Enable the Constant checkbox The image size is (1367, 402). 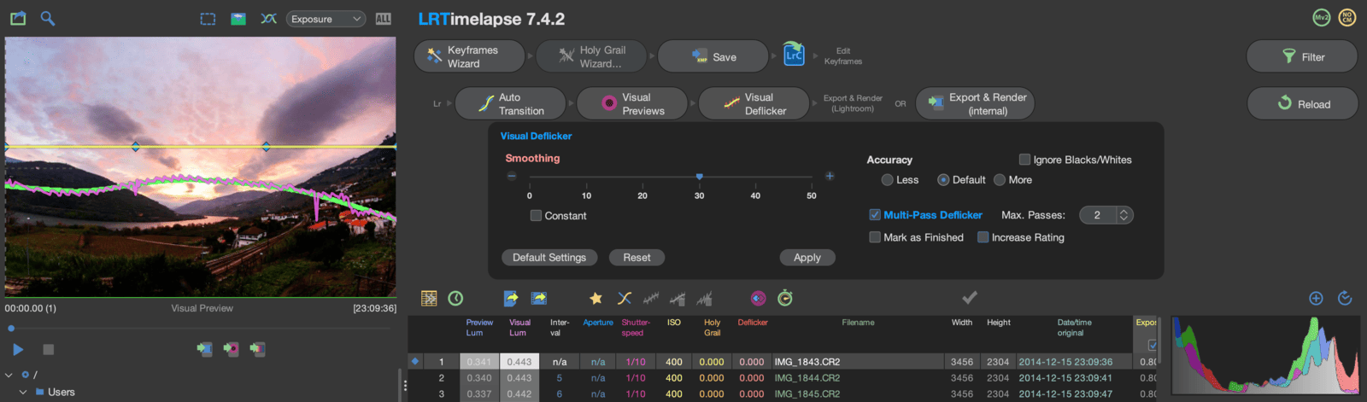pos(536,216)
